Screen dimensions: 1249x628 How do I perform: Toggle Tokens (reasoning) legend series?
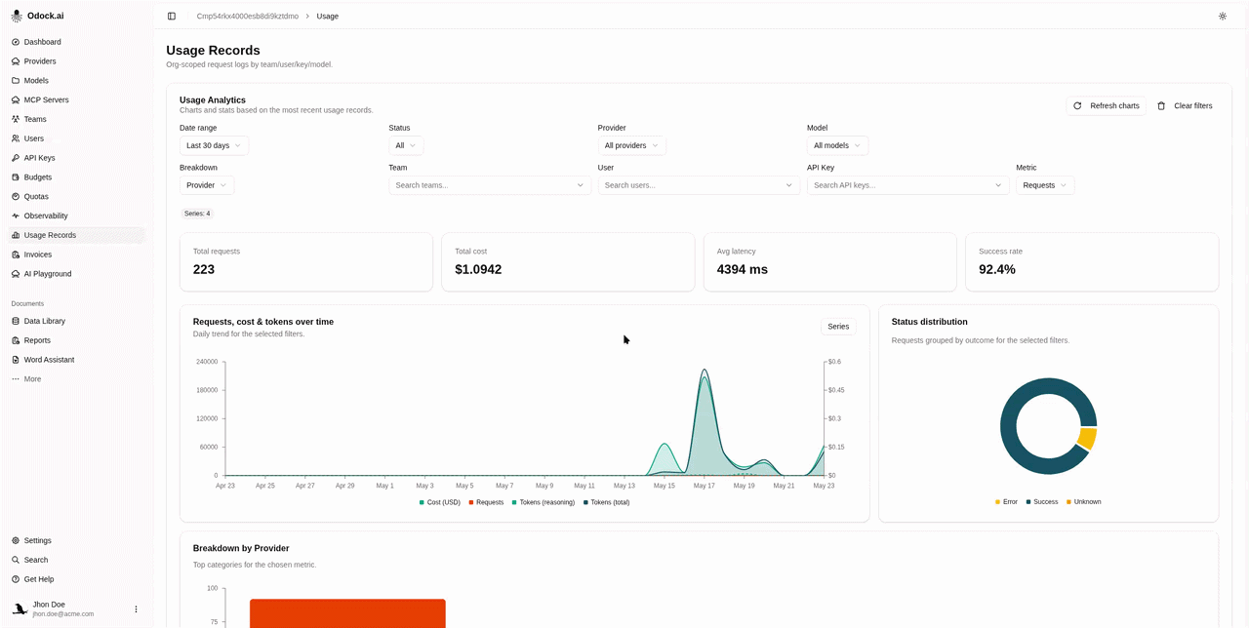tap(543, 502)
